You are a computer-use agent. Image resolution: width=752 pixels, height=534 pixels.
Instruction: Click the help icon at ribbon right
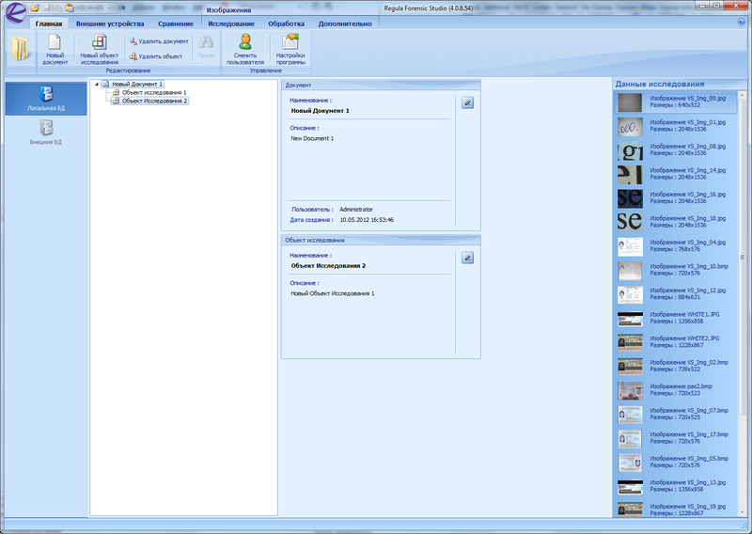click(742, 23)
